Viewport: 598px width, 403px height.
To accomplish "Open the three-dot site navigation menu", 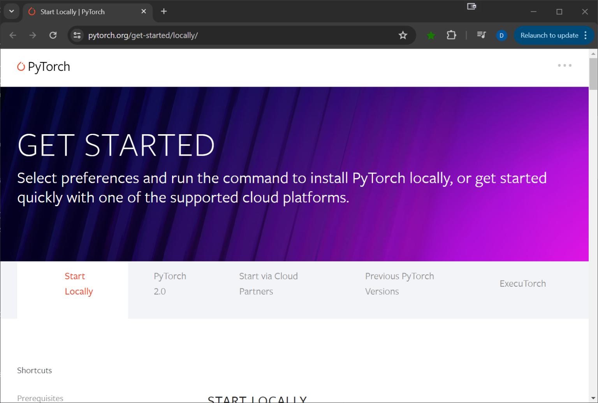I will pyautogui.click(x=564, y=65).
